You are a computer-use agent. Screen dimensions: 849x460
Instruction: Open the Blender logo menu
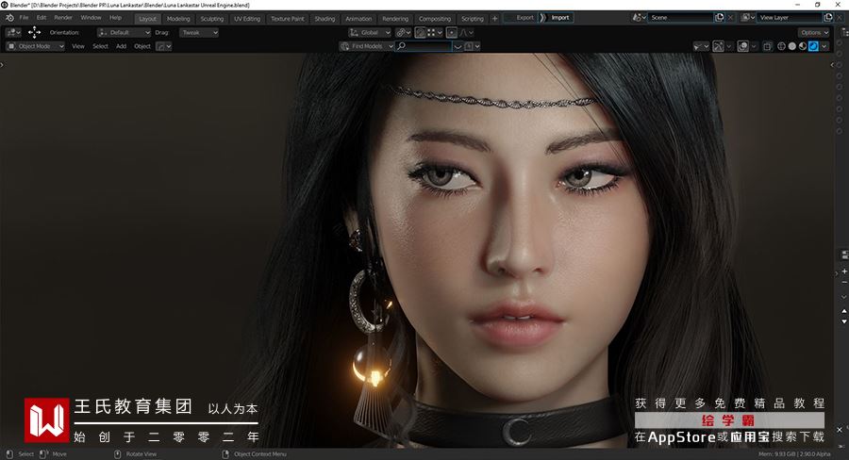(x=9, y=18)
